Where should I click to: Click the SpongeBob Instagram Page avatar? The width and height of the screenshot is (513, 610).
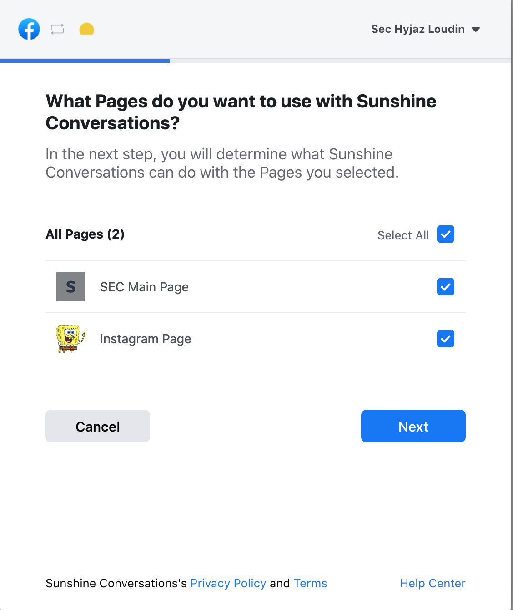(71, 339)
